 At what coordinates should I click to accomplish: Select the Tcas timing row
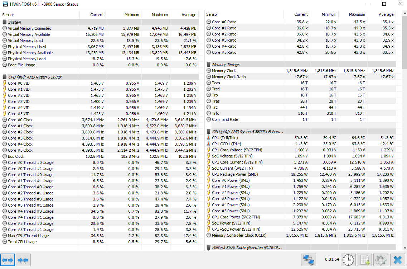click(301, 83)
